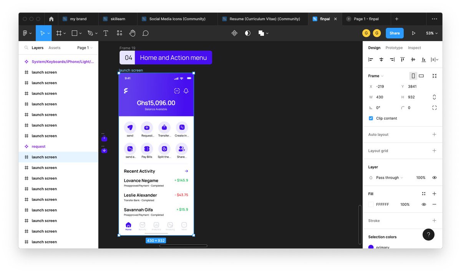Open the Resources tool
Image resolution: width=461 pixels, height=273 pixels.
(x=119, y=33)
